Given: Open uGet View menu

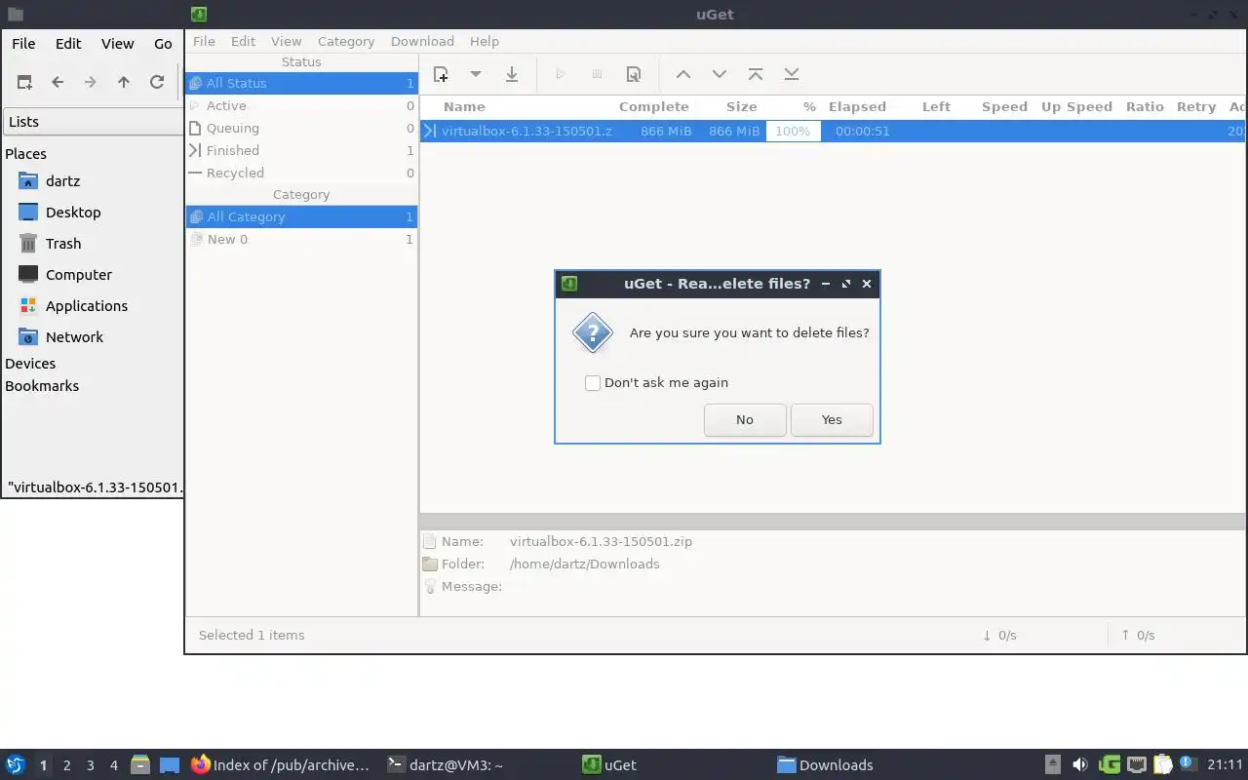Looking at the screenshot, I should coord(286,41).
